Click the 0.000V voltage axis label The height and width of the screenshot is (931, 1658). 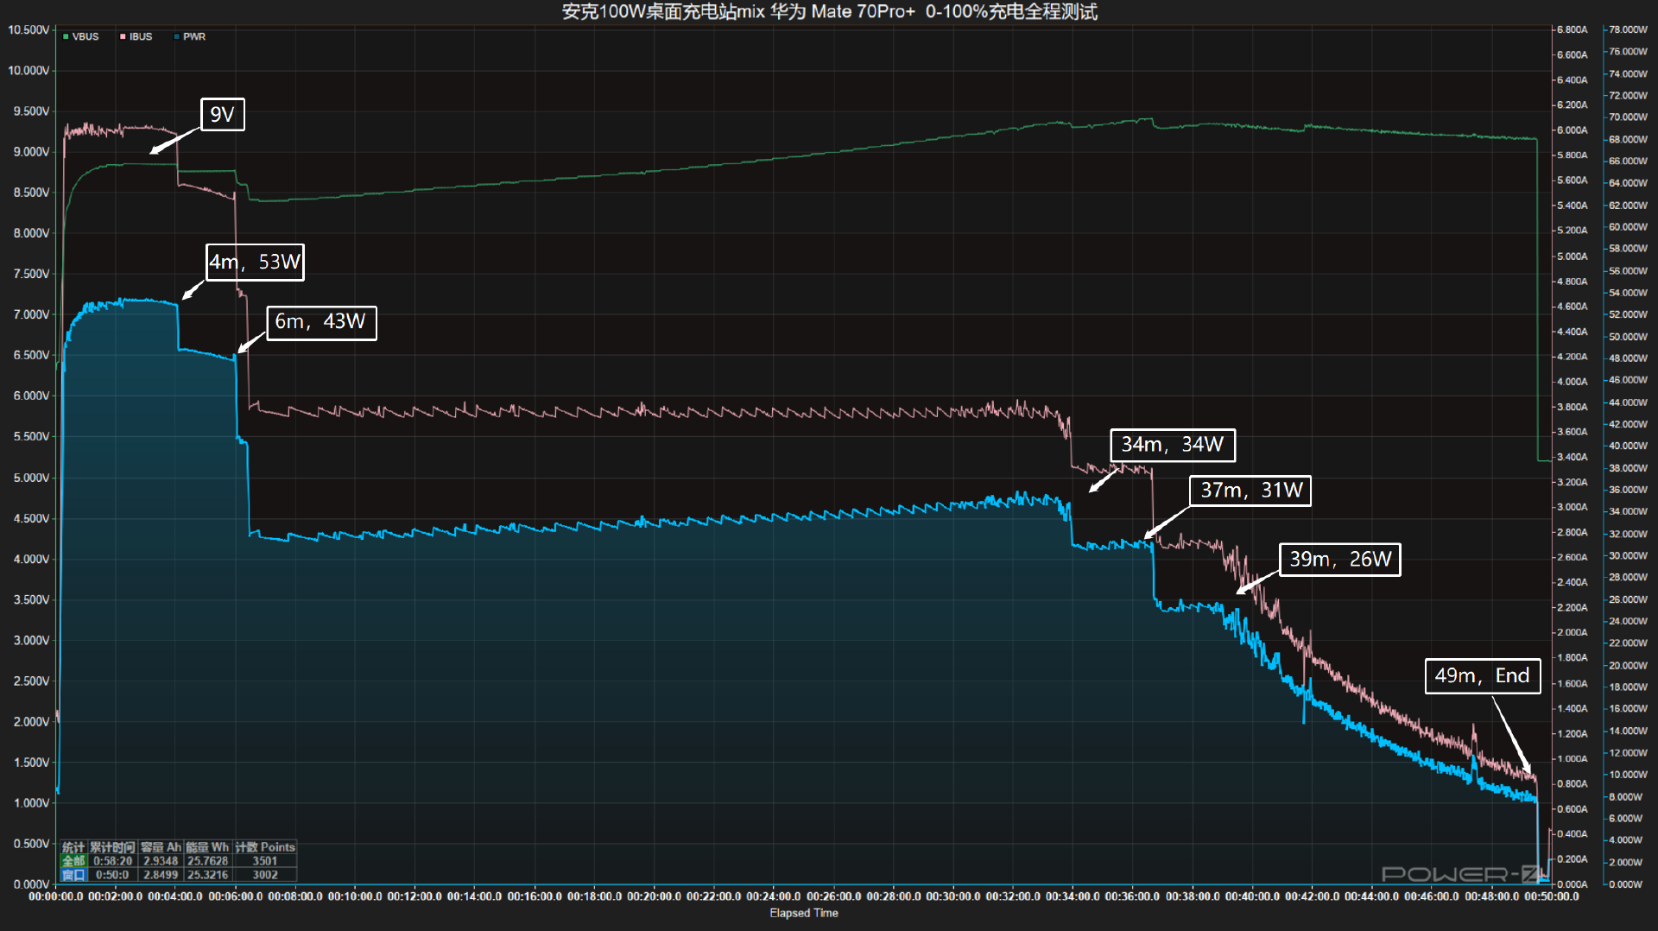(31, 883)
